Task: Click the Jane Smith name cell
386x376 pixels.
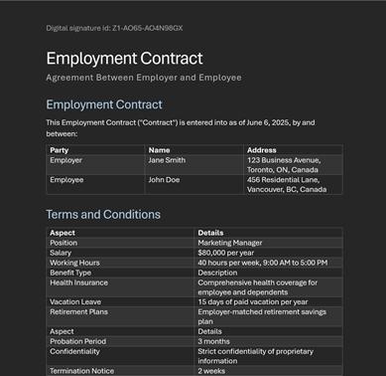Action: click(193, 165)
